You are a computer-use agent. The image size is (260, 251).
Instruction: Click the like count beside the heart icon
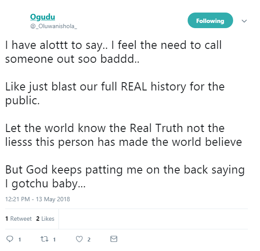89,239
